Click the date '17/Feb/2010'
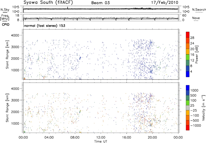The width and height of the screenshot is (206, 143). coord(165,2)
